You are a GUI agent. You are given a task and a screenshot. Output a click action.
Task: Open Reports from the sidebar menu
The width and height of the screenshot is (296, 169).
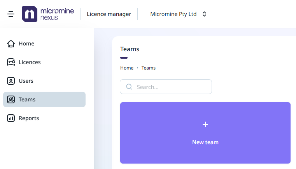tap(29, 118)
